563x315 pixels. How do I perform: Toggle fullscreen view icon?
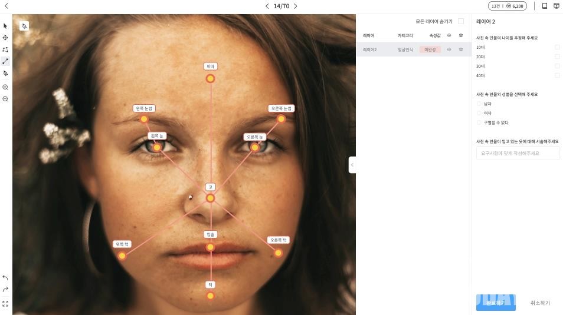pyautogui.click(x=5, y=304)
